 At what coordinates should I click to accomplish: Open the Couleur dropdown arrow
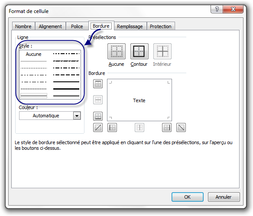click(x=77, y=116)
